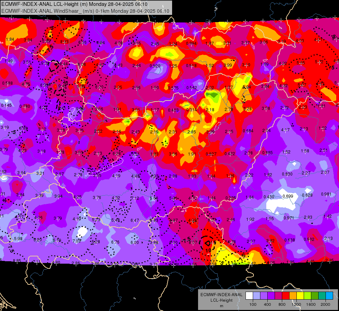Click the legend value 400
Image resolution: width=339 pixels, height=311 pixels.
[x=267, y=304]
